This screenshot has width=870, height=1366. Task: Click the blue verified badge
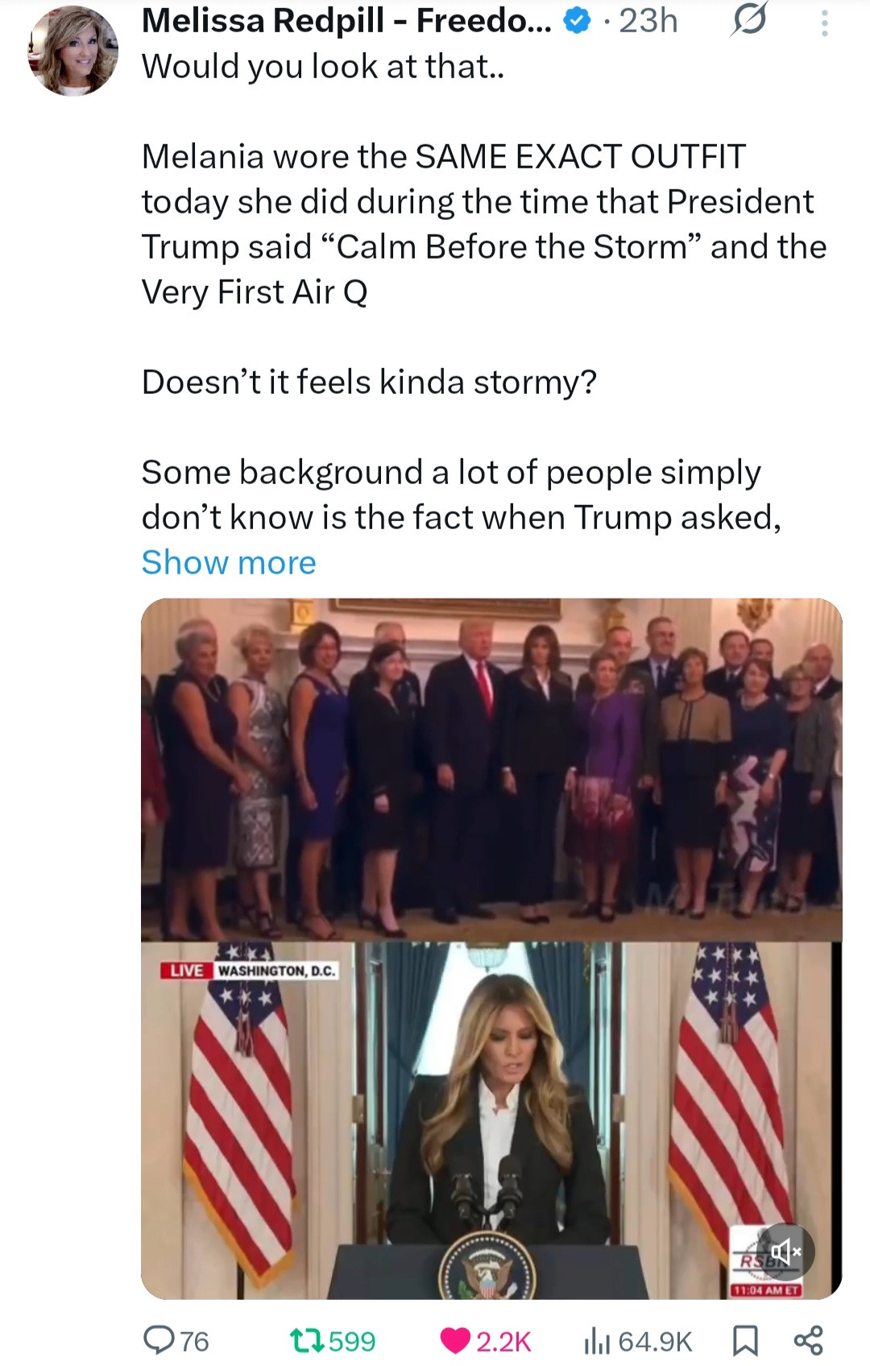pyautogui.click(x=577, y=22)
